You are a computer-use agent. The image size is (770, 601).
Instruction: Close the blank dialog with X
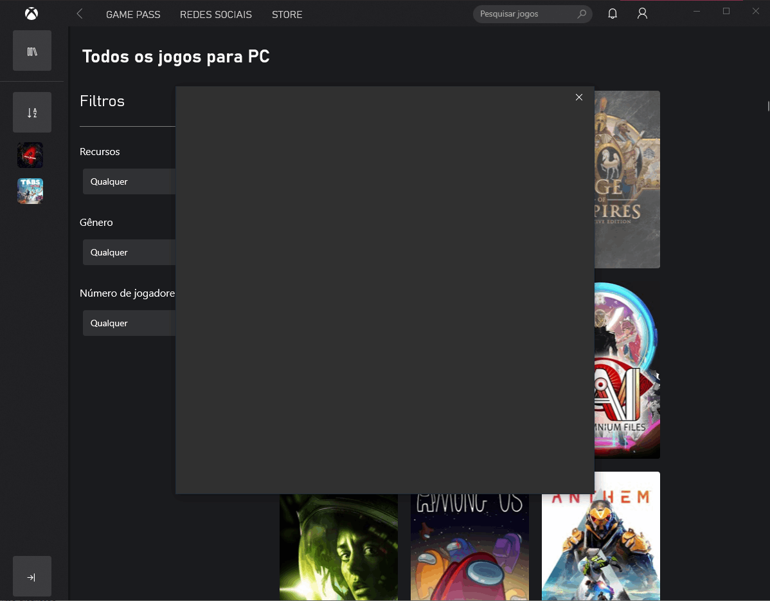579,97
